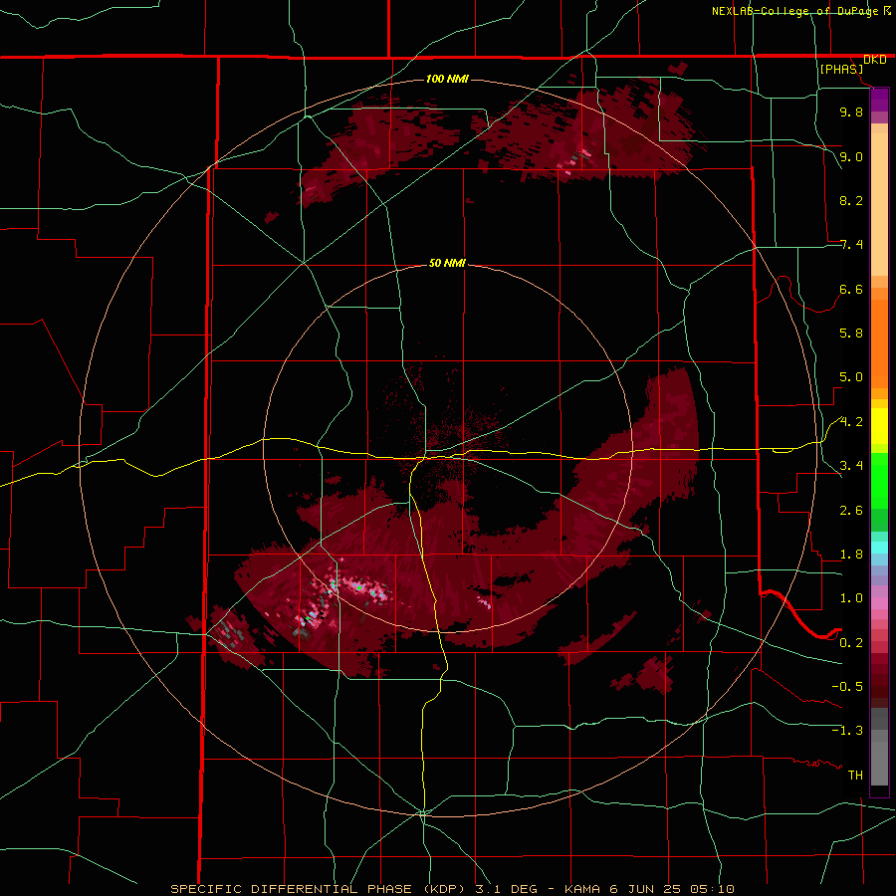
Task: Click the 05:10 timestamp in caption
Action: click(x=714, y=889)
